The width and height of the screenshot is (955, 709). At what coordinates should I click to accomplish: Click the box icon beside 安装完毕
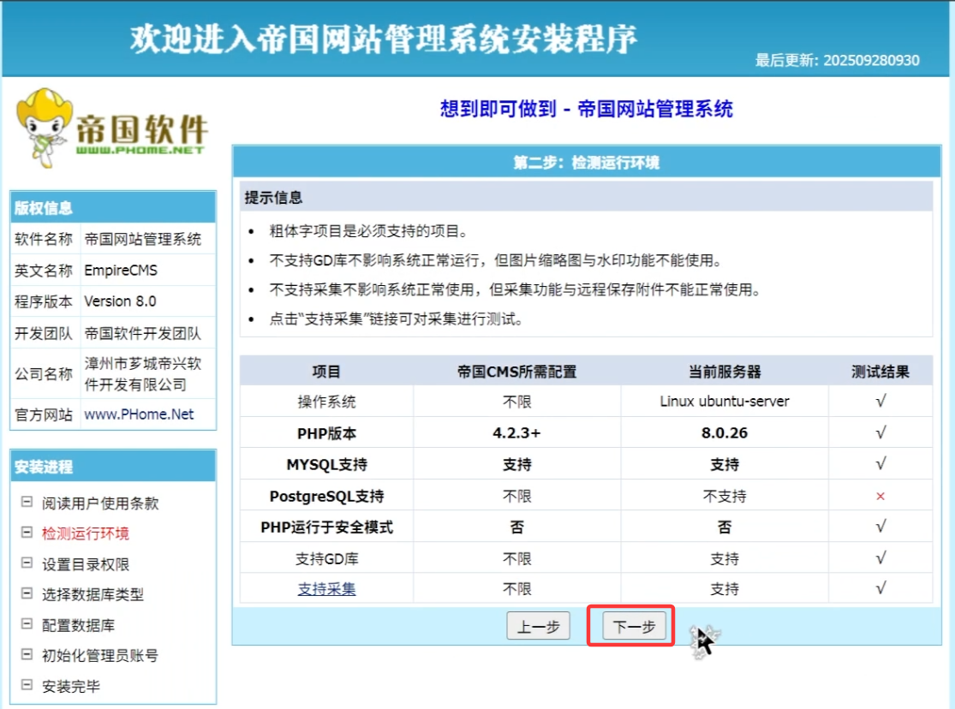[x=27, y=686]
